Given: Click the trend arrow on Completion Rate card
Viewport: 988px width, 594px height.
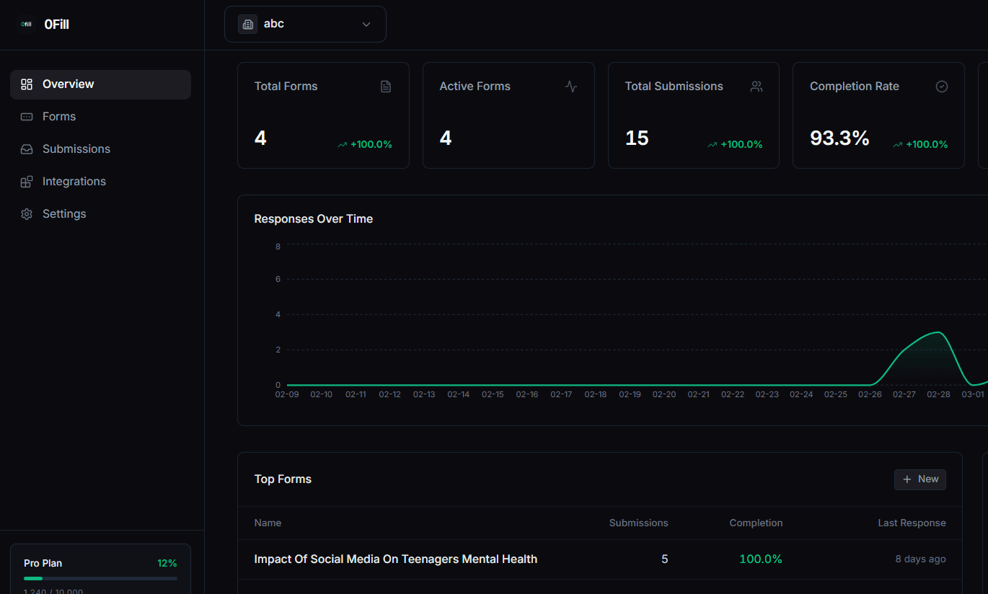Looking at the screenshot, I should click(x=898, y=145).
